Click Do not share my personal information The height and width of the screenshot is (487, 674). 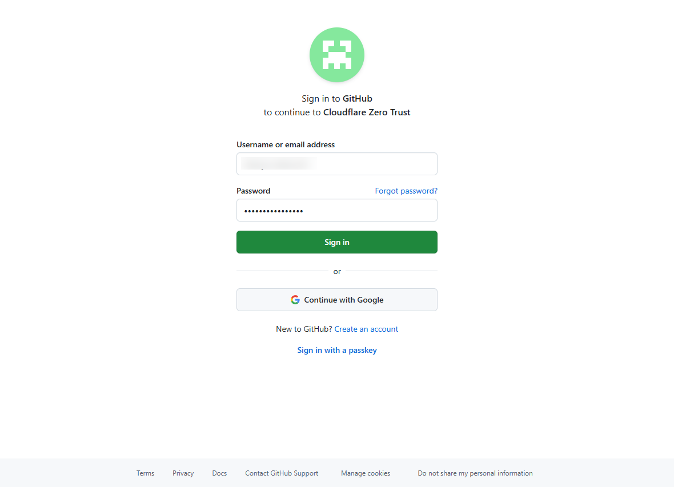click(x=475, y=473)
